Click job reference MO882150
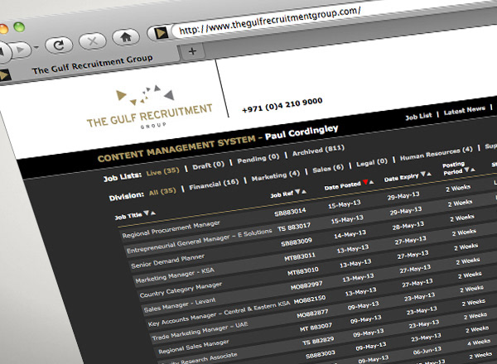This screenshot has width=497, height=364. click(x=310, y=299)
